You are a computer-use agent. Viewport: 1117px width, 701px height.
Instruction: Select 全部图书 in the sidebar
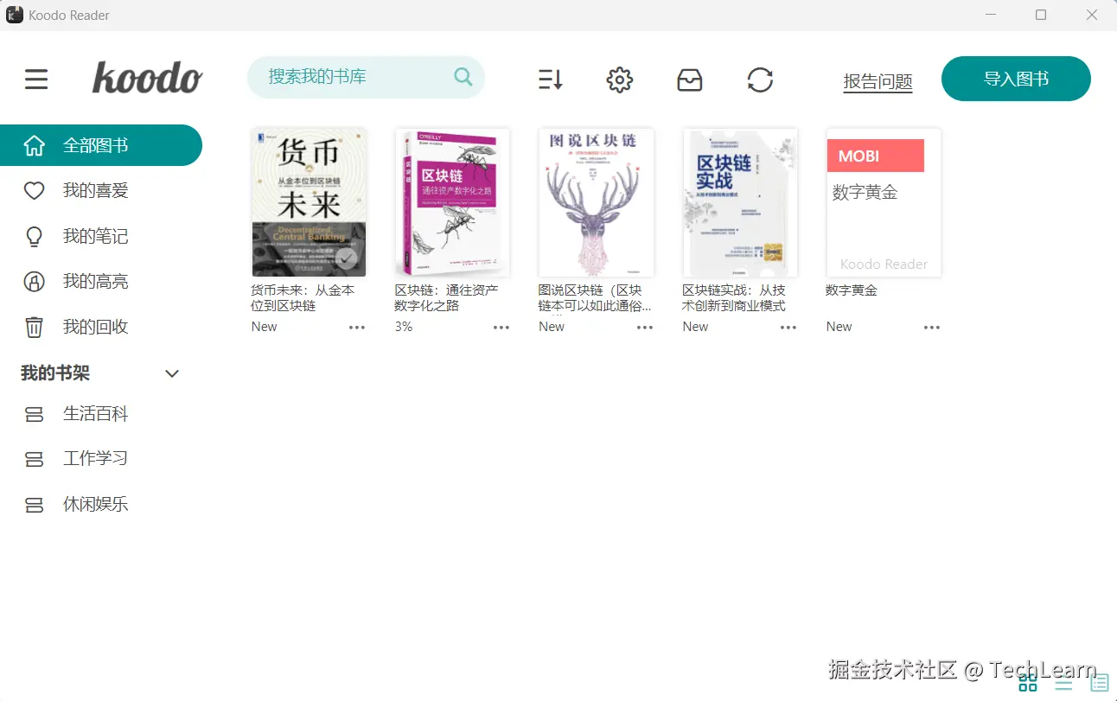101,145
